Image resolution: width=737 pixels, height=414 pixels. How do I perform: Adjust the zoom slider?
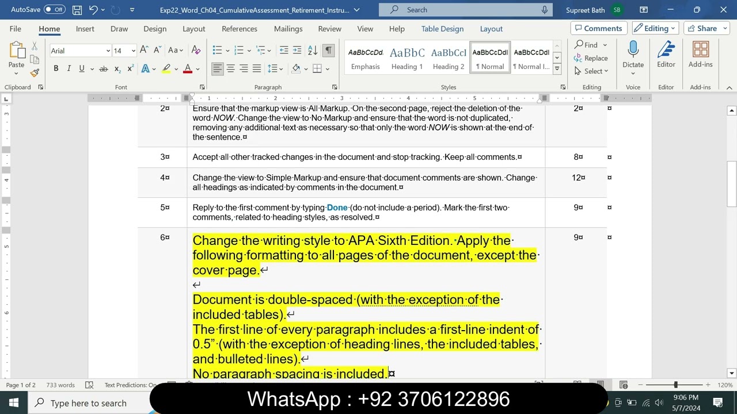[675, 385]
